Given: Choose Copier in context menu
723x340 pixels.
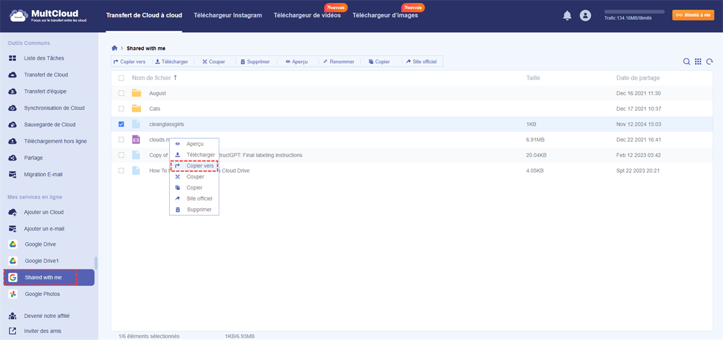Looking at the screenshot, I should point(195,188).
